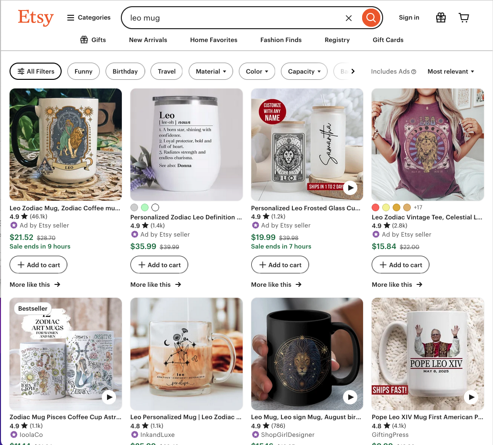
Task: Go to the New Arrivals tab
Action: 148,40
